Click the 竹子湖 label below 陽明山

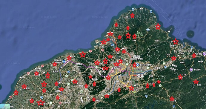135,40
